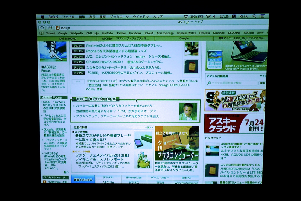Click the smartphone thumbnail in スマホ特集
The image size is (301, 201).
143,140
